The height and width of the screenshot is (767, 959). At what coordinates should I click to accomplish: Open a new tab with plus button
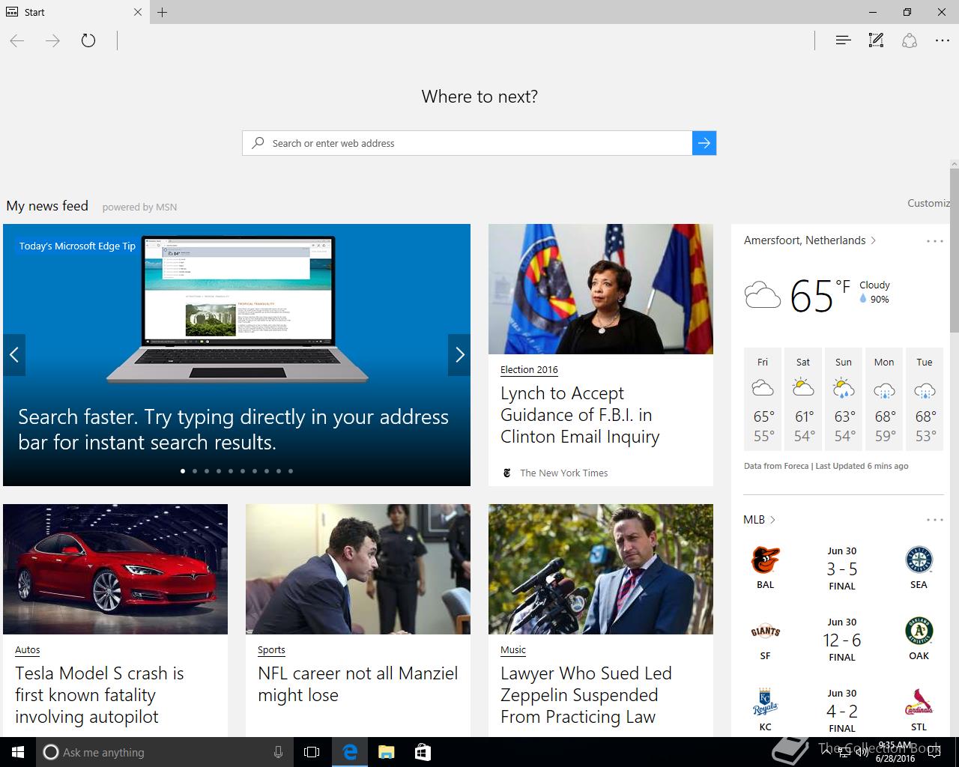point(163,12)
